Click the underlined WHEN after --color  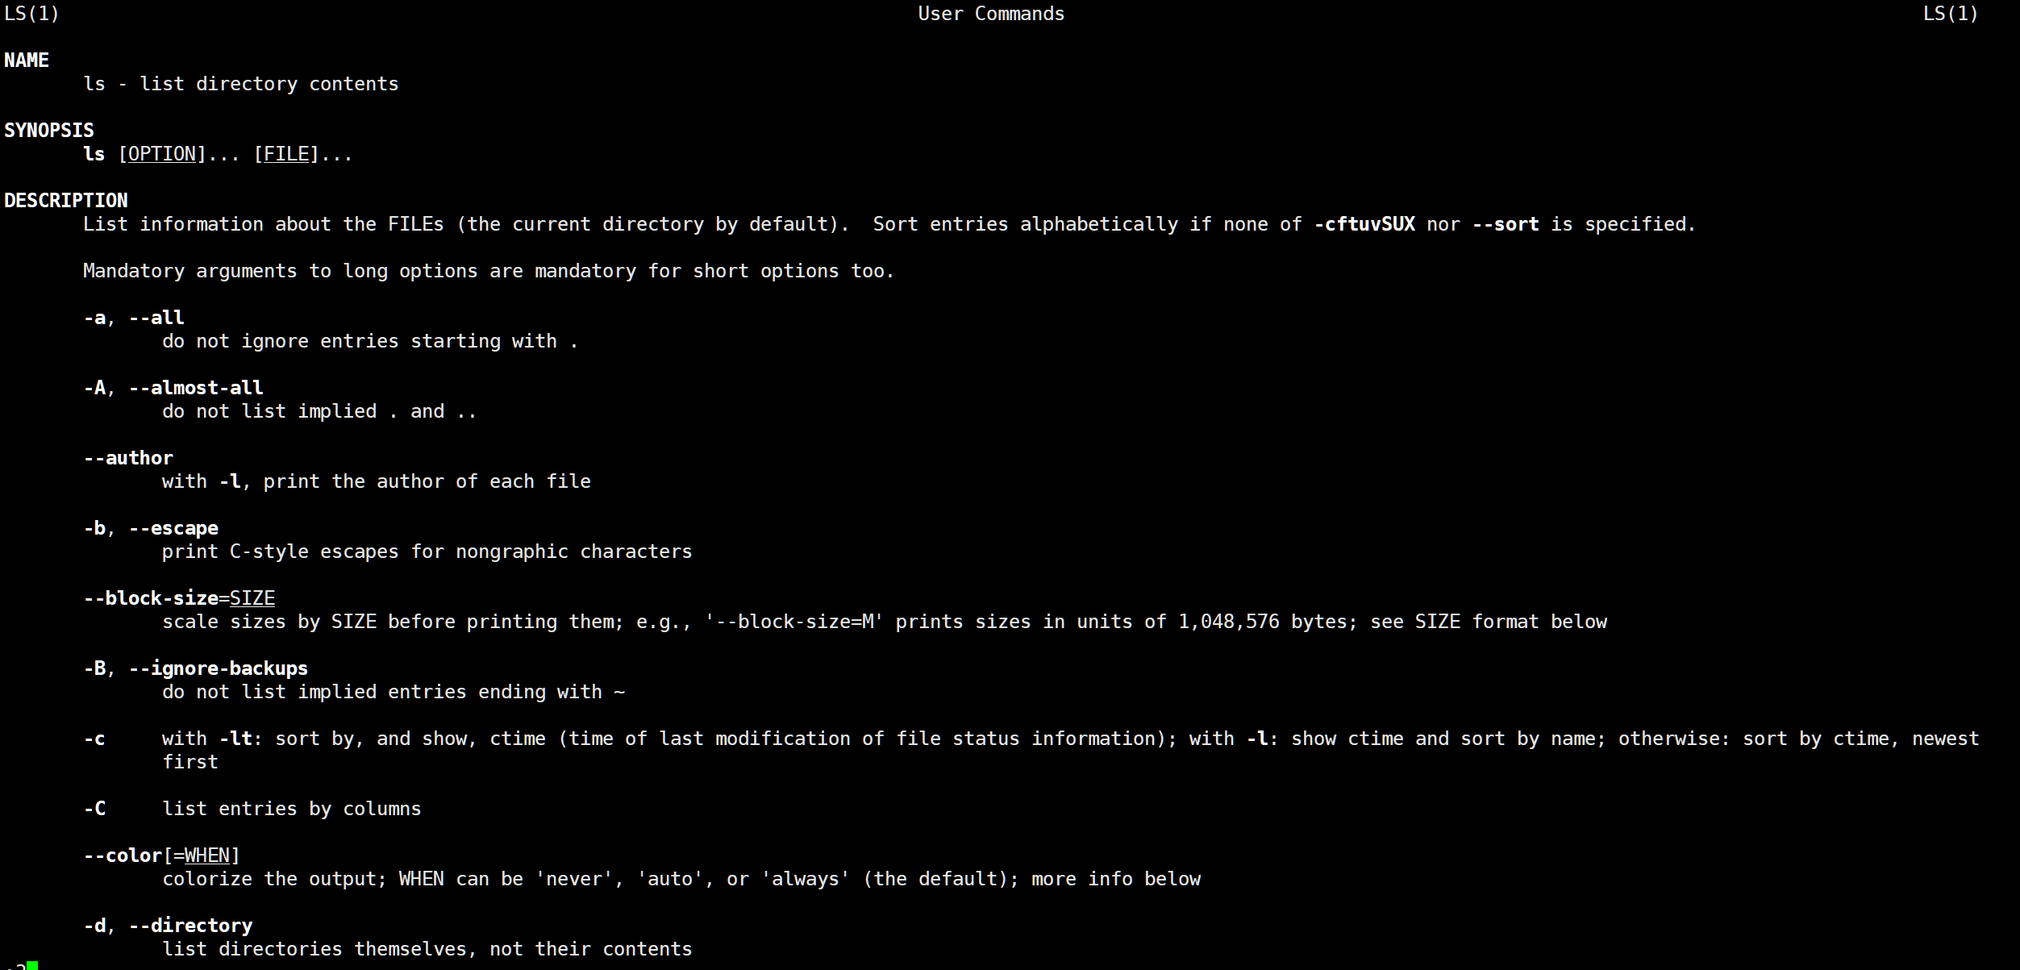[207, 856]
